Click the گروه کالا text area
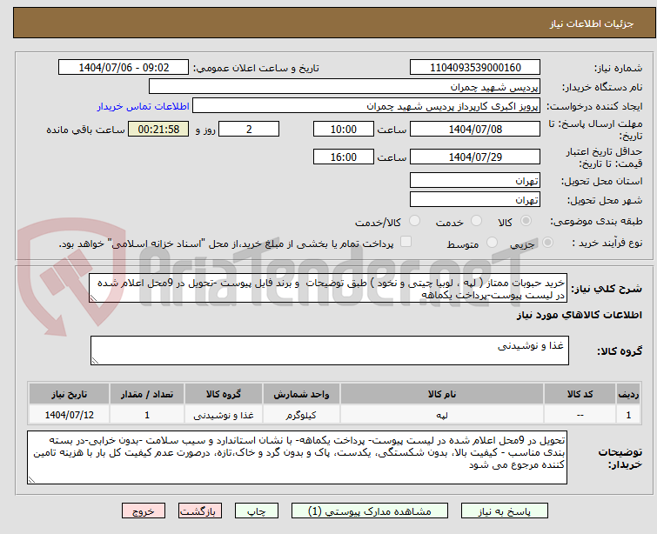Image resolution: width=657 pixels, height=534 pixels. tap(330, 350)
